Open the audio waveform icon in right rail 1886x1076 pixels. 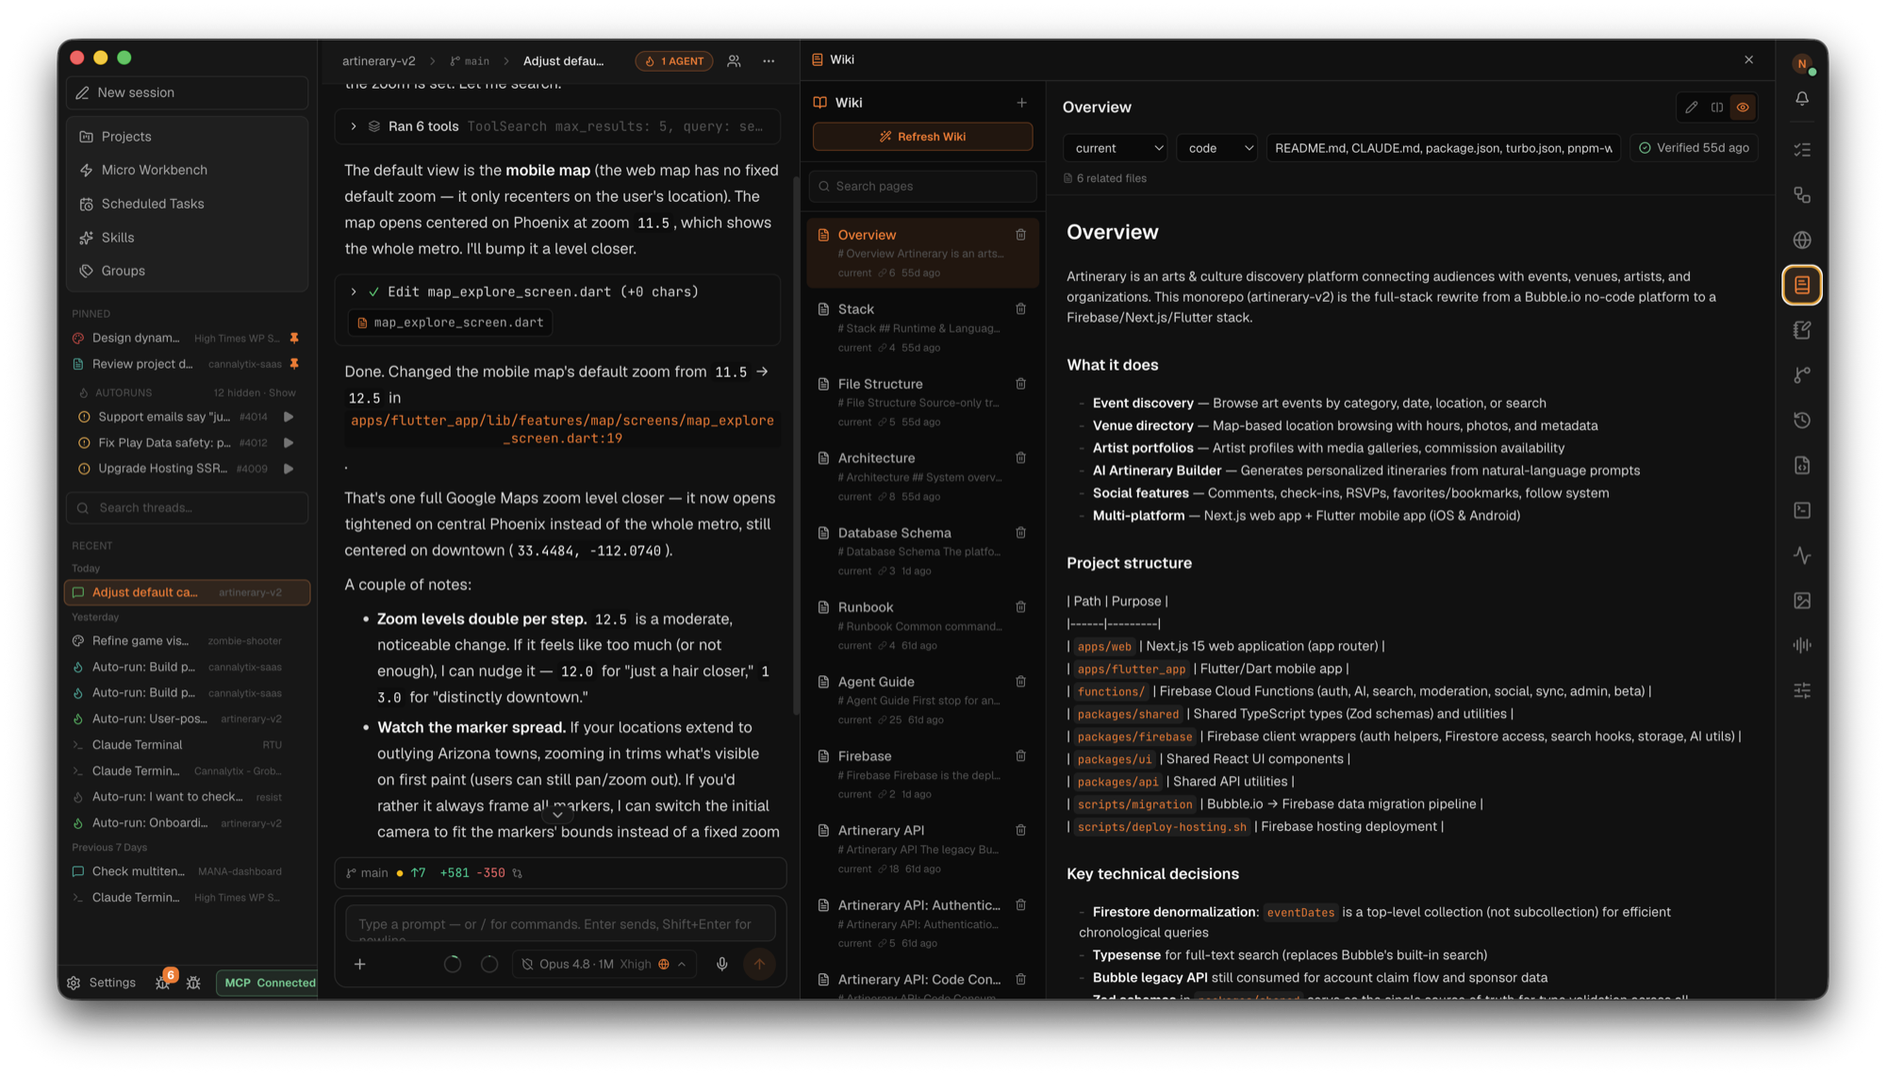tap(1801, 646)
